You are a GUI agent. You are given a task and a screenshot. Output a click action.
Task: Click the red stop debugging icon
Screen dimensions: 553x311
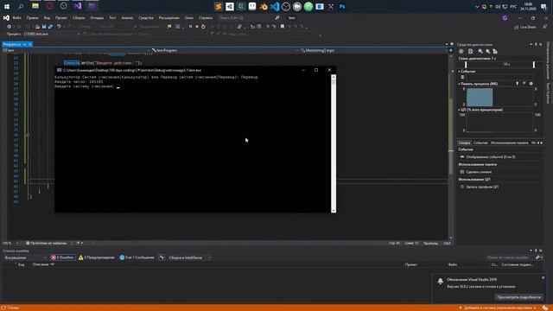pos(197,27)
